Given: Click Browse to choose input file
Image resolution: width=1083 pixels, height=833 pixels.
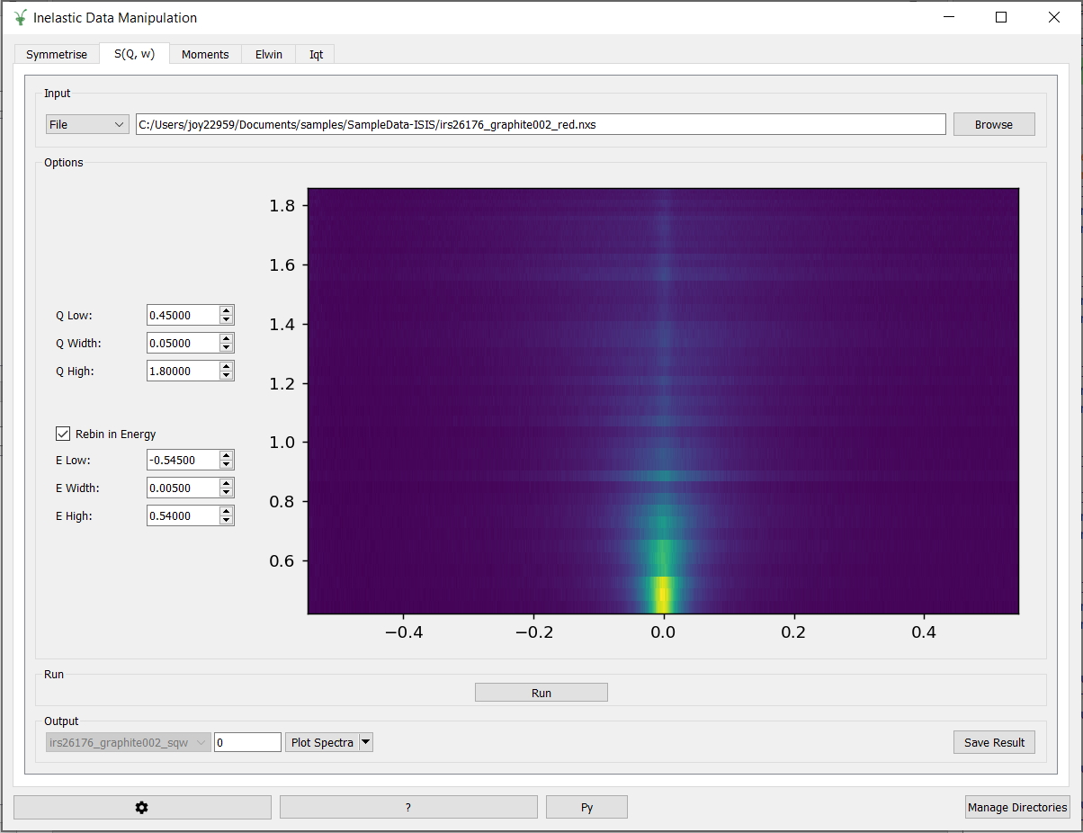Looking at the screenshot, I should pos(993,125).
